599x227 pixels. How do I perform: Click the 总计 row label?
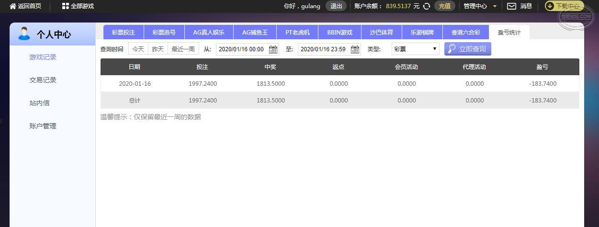coord(135,101)
